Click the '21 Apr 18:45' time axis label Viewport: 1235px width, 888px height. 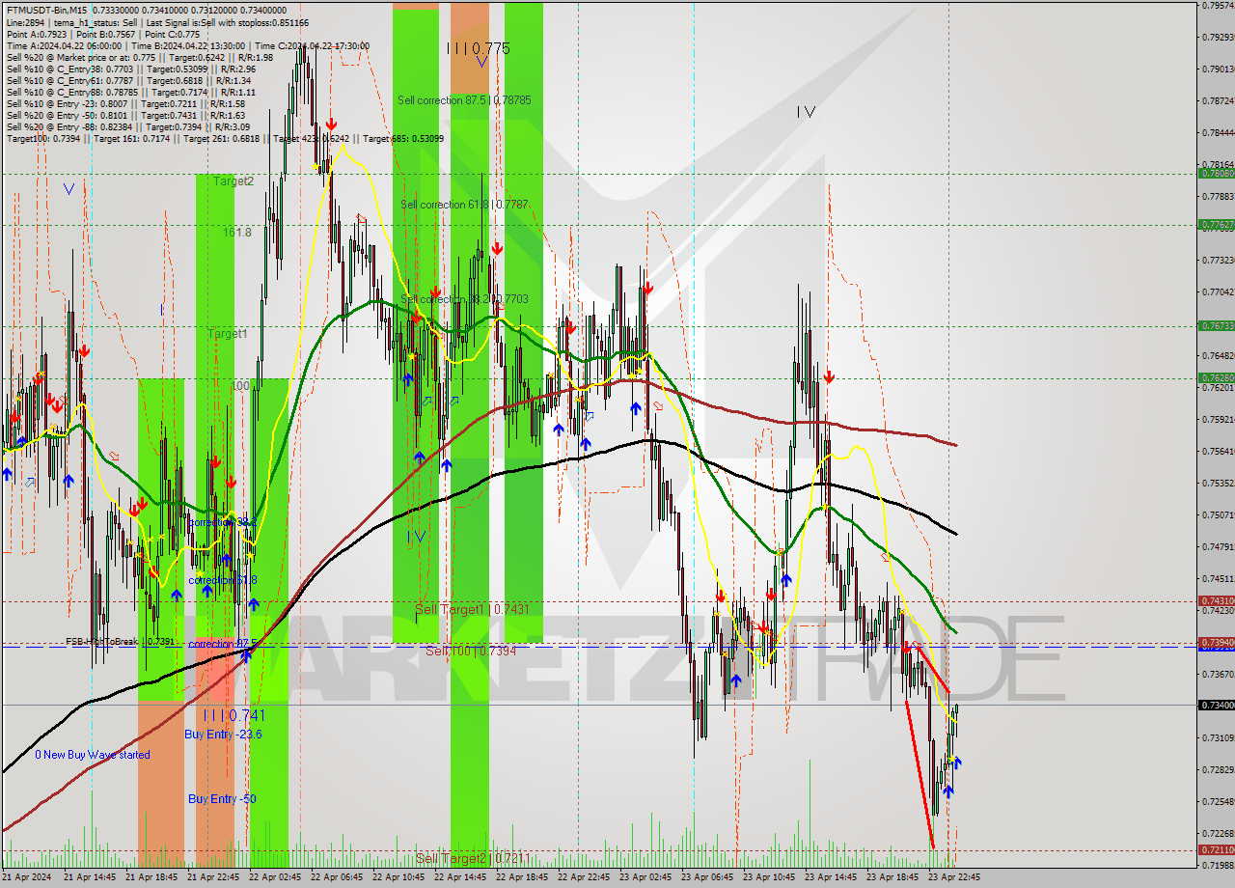151,877
